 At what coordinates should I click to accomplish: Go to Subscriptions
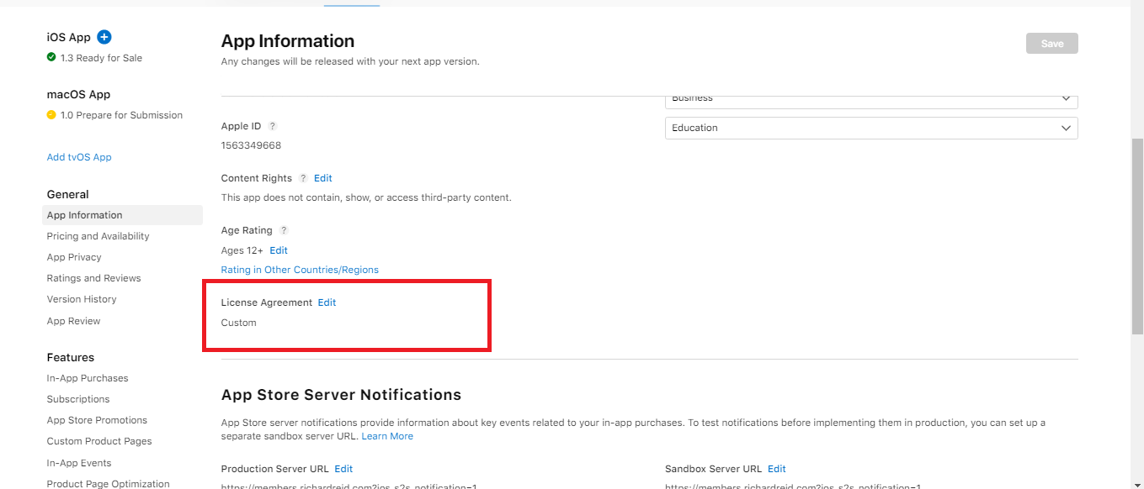tap(78, 399)
